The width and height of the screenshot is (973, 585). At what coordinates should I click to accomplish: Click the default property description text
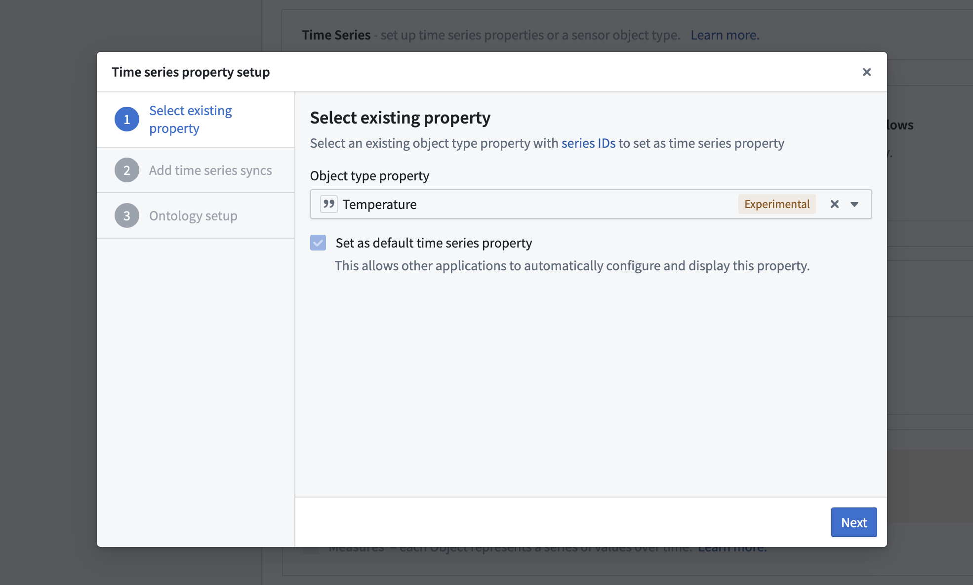pos(572,266)
